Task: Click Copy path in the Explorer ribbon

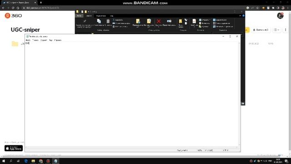Action: click(121, 23)
